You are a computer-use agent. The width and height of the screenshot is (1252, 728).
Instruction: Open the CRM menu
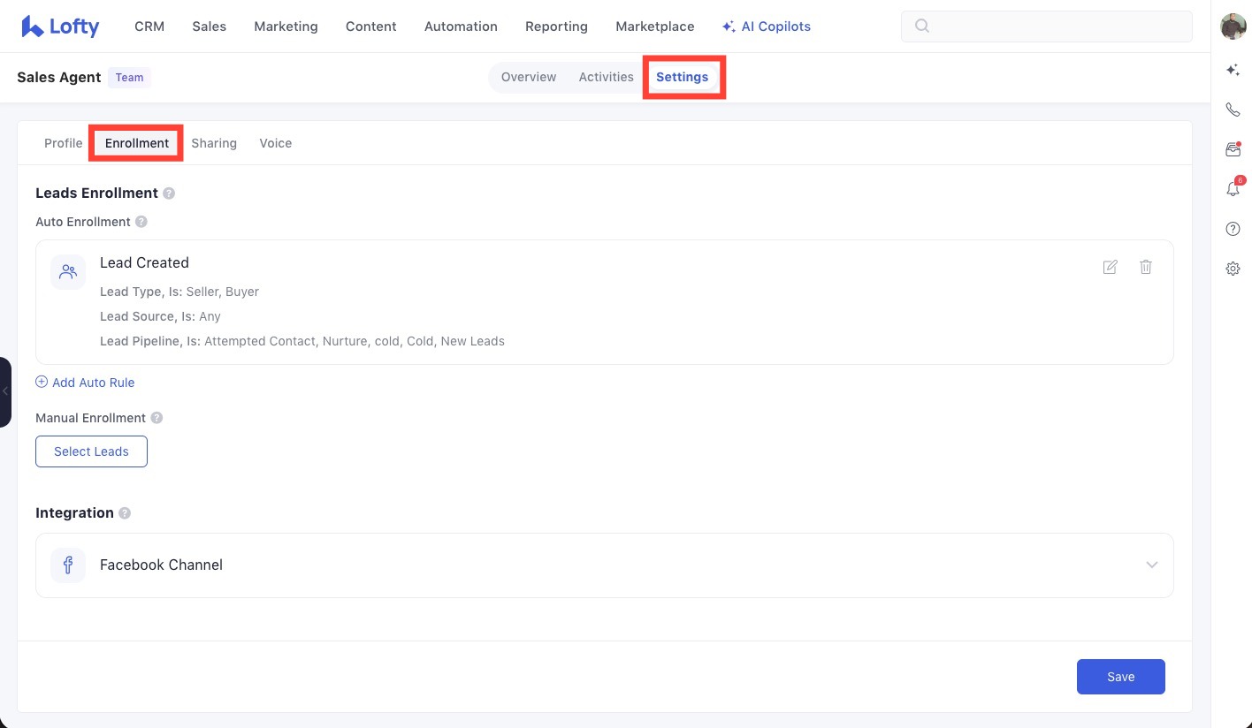[x=149, y=27]
